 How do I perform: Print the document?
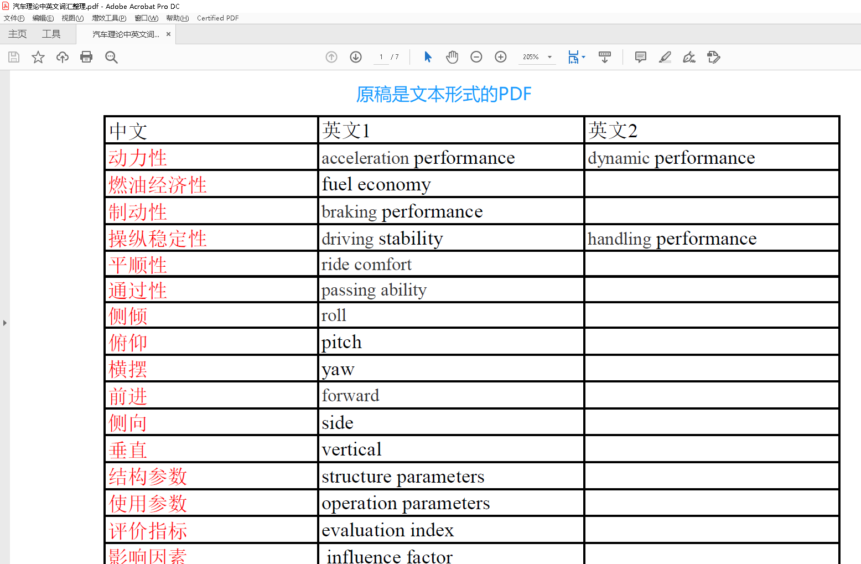coord(86,57)
